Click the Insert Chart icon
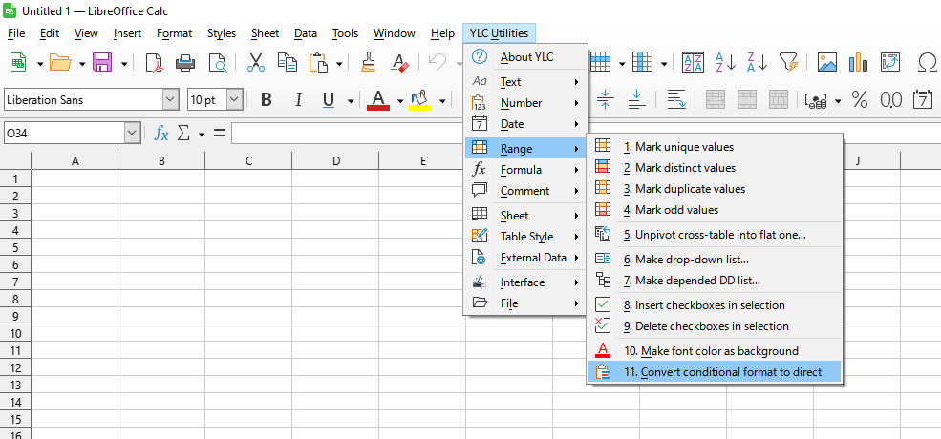 [x=858, y=63]
